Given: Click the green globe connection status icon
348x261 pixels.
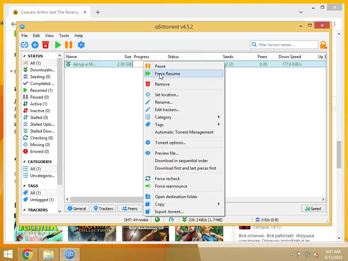Looking at the screenshot, I should point(157,220).
